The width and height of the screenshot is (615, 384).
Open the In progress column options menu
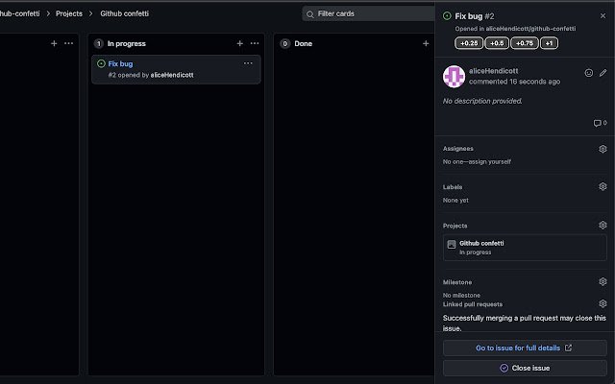click(x=255, y=43)
